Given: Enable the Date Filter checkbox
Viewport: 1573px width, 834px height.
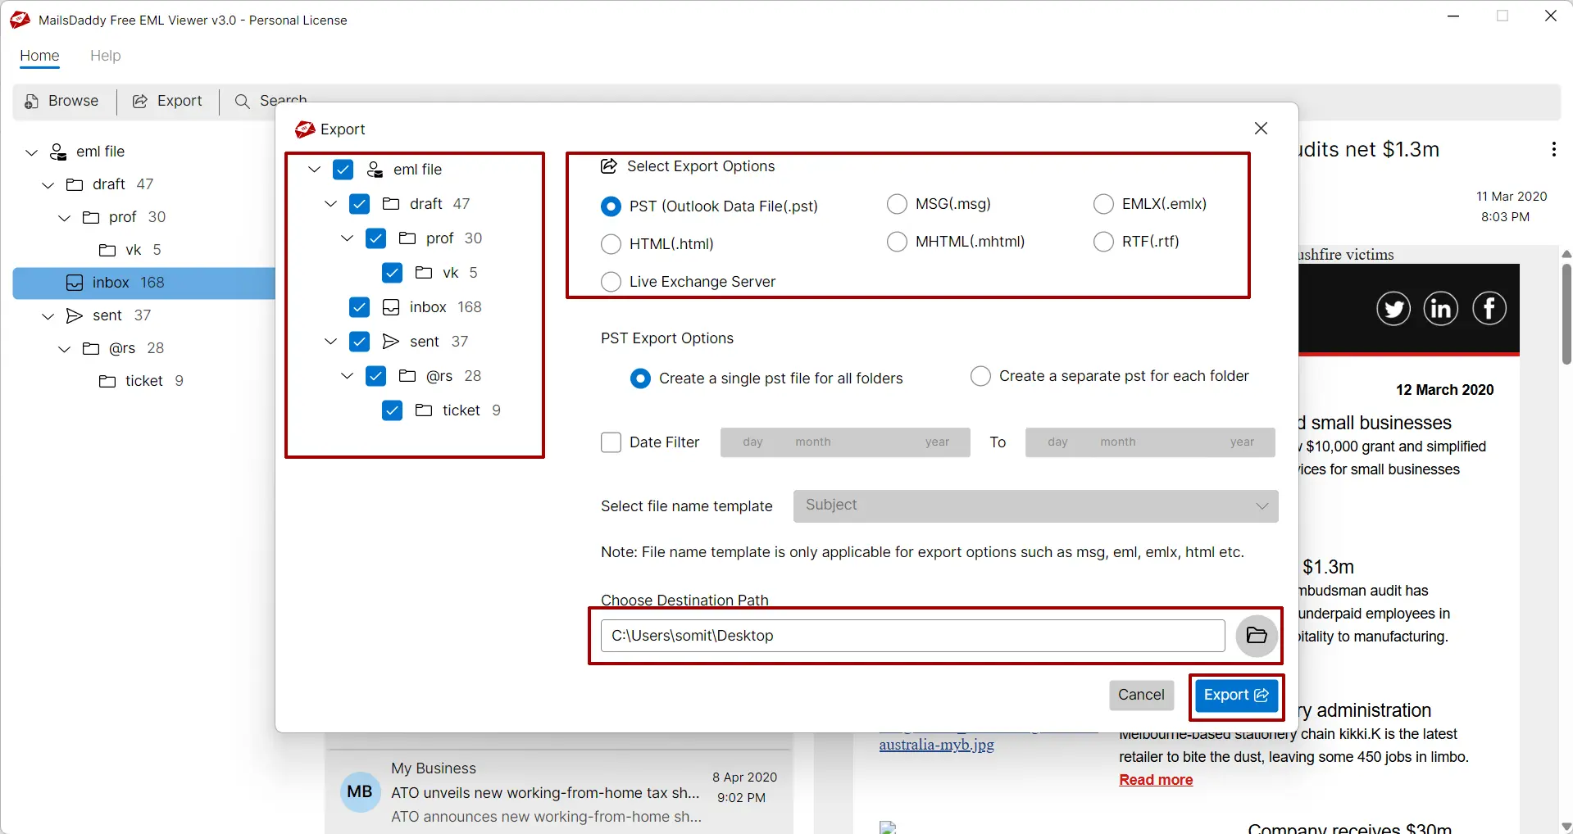Looking at the screenshot, I should 611,442.
